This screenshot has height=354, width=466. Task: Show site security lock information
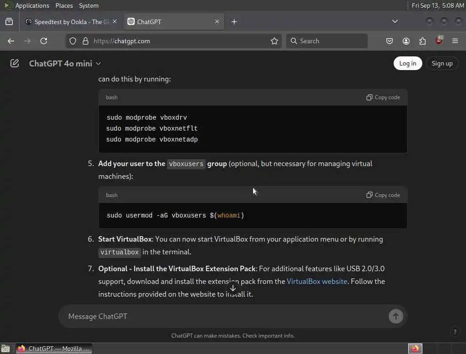[86, 41]
